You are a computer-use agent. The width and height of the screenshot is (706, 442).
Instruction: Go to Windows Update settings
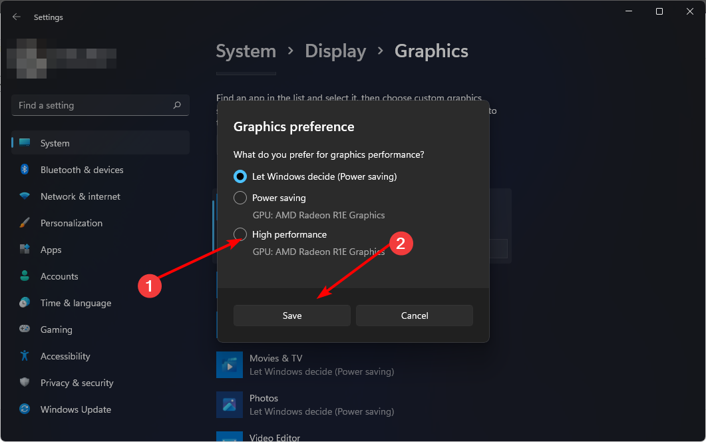(100, 409)
